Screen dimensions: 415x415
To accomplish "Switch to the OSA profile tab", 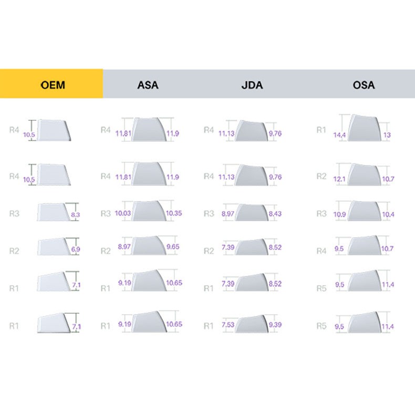I will [x=364, y=84].
